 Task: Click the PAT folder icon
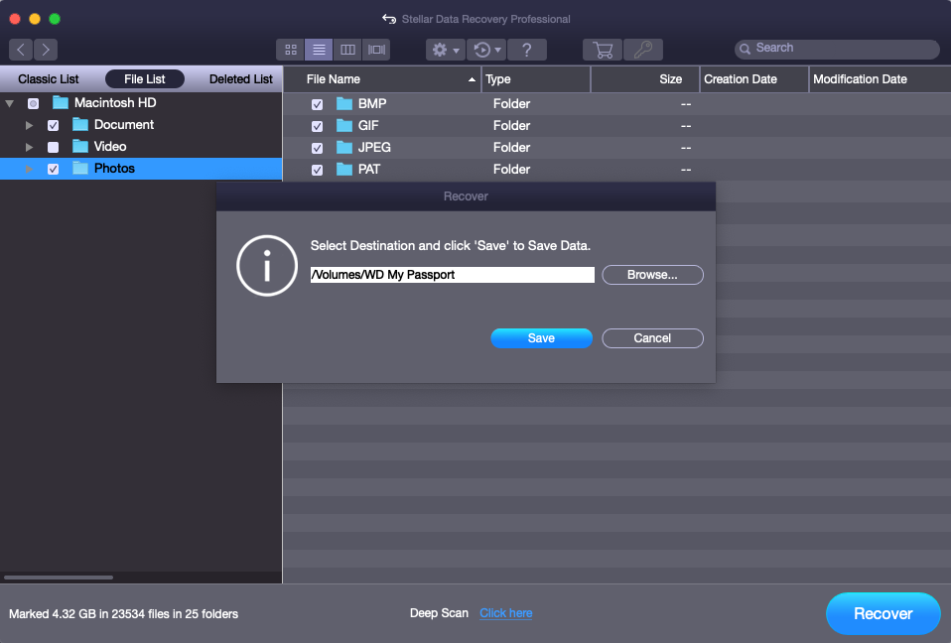[344, 169]
